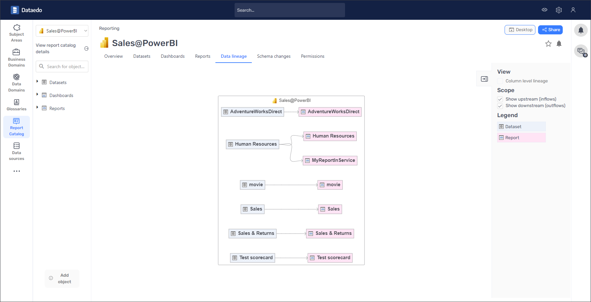The image size is (591, 302).
Task: Click the Datasets table icon in tree
Action: tap(44, 82)
